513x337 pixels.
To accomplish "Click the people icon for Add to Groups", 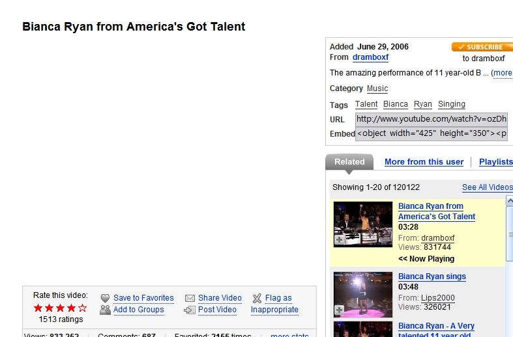I will coord(105,310).
